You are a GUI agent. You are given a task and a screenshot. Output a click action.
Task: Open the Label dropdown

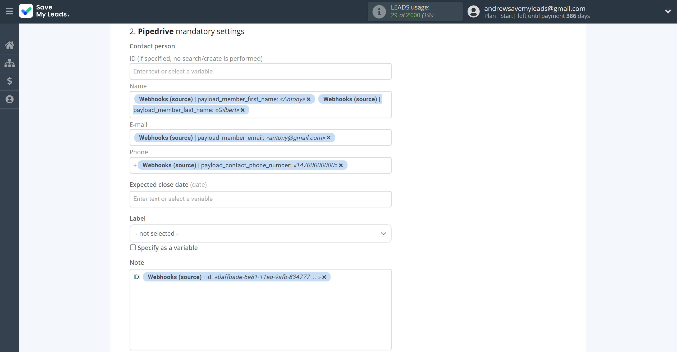[260, 234]
